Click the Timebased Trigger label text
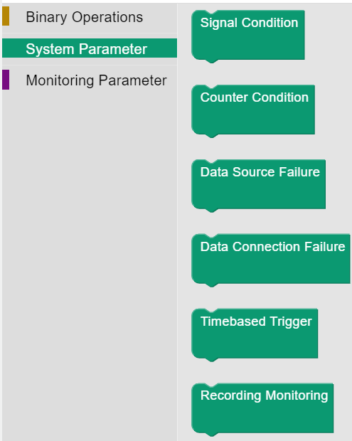352x441 pixels. coord(256,322)
